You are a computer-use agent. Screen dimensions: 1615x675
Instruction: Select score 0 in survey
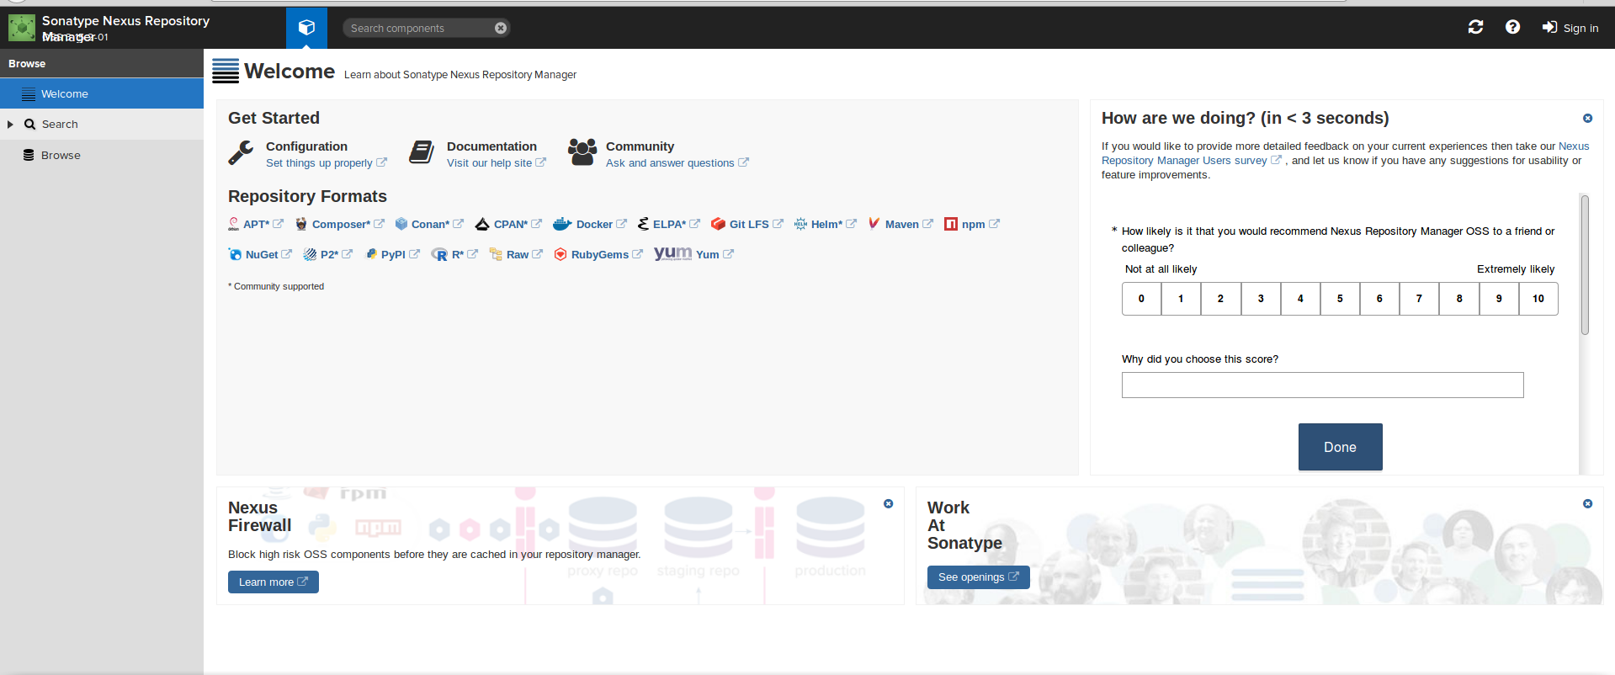1141,299
